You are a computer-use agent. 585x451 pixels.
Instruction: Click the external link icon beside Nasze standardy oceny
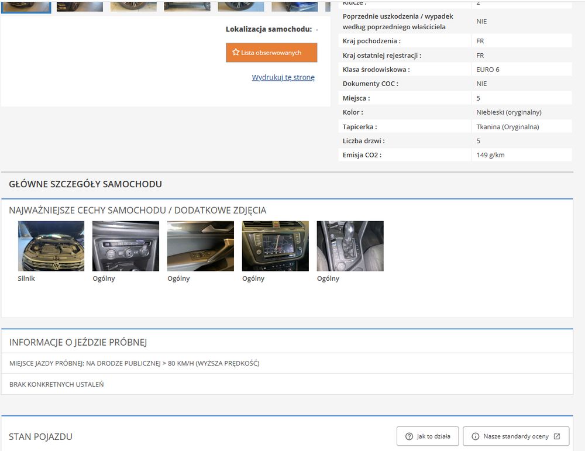(x=557, y=436)
